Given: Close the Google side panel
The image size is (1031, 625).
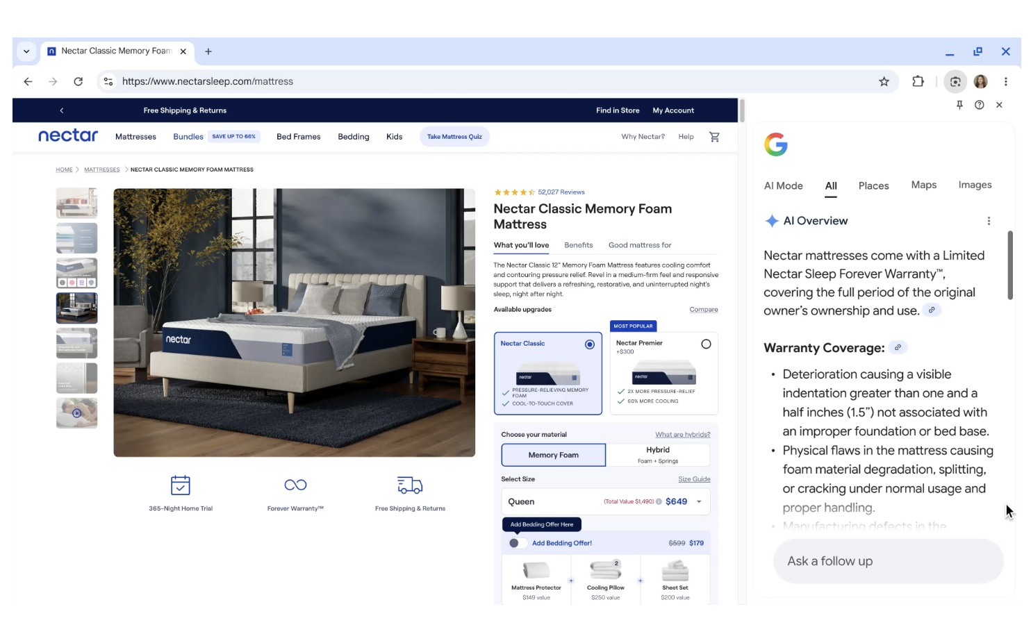Looking at the screenshot, I should coord(999,105).
